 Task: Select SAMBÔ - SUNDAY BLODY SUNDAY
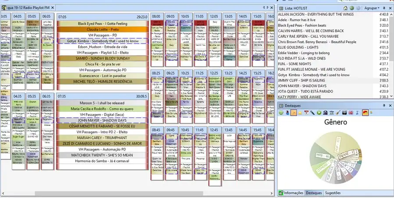click(x=102, y=59)
